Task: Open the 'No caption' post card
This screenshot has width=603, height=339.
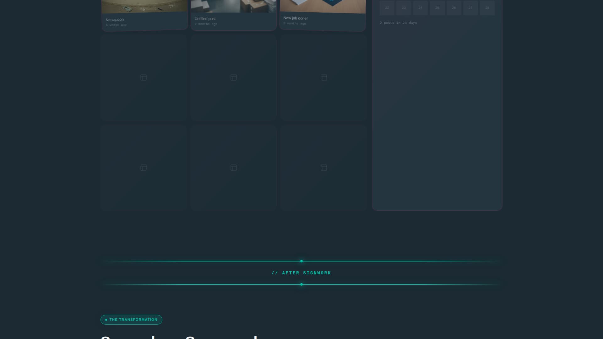Action: [144, 15]
